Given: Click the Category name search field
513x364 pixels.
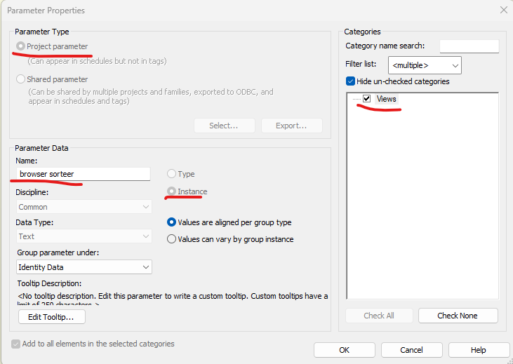Looking at the screenshot, I should (469, 46).
